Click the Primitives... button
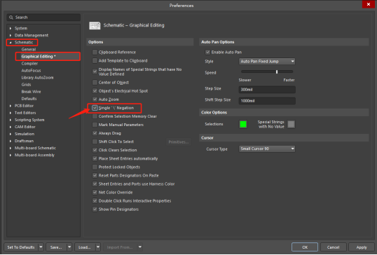This screenshot has height=255, width=377. tap(179, 142)
